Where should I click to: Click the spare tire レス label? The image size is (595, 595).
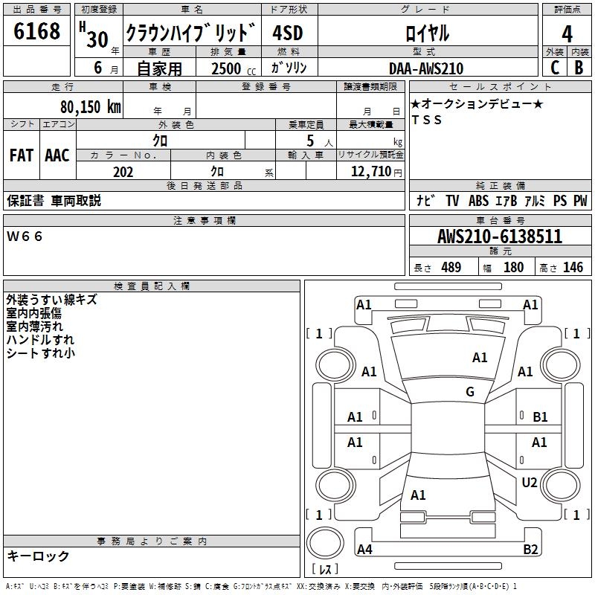point(325,569)
